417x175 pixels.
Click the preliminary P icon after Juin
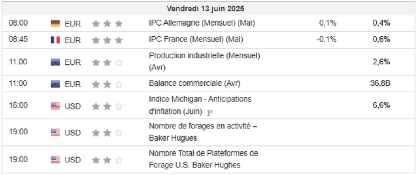point(209,113)
